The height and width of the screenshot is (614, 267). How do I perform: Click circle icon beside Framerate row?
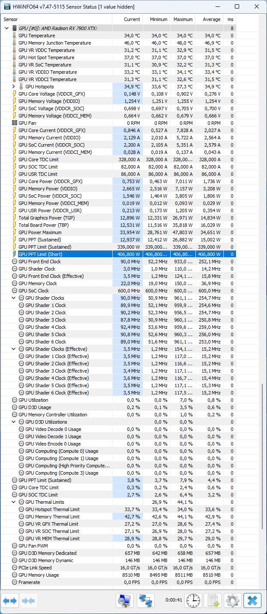tap(15, 582)
